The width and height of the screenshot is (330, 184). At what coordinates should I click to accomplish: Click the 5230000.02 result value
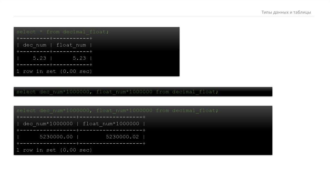pyautogui.click(x=122, y=137)
